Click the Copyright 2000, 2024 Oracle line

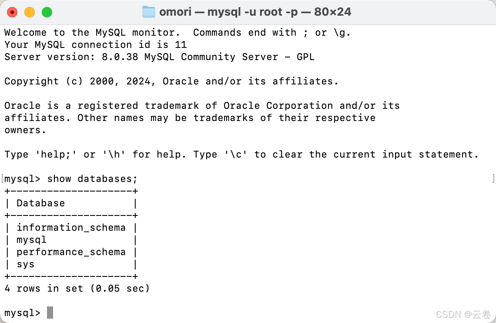tap(171, 81)
